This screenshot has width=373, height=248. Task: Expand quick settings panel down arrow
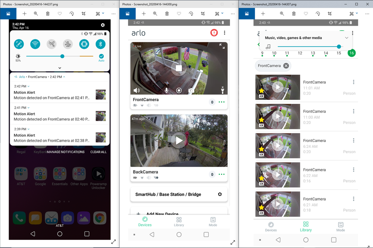tap(60, 68)
